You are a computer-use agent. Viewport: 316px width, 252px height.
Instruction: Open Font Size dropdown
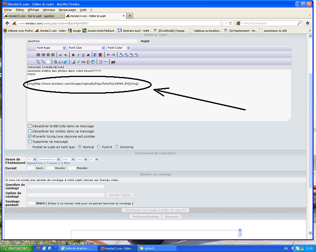(x=86, y=48)
